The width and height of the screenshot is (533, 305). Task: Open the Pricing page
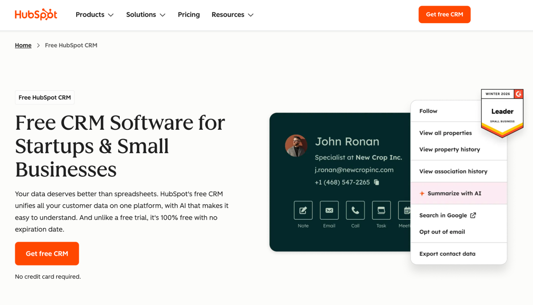point(189,15)
